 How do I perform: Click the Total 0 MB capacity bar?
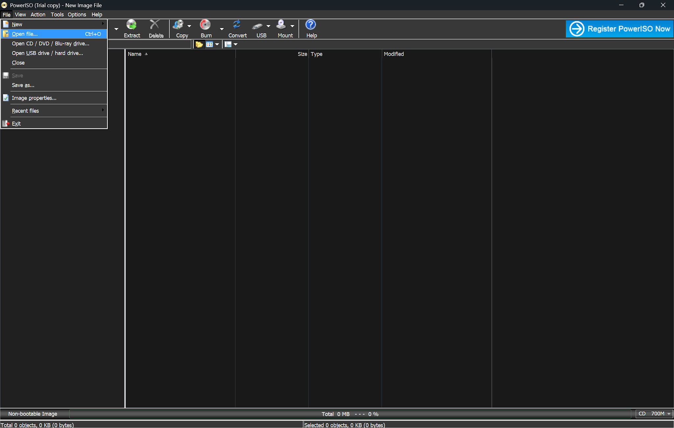pyautogui.click(x=350, y=414)
